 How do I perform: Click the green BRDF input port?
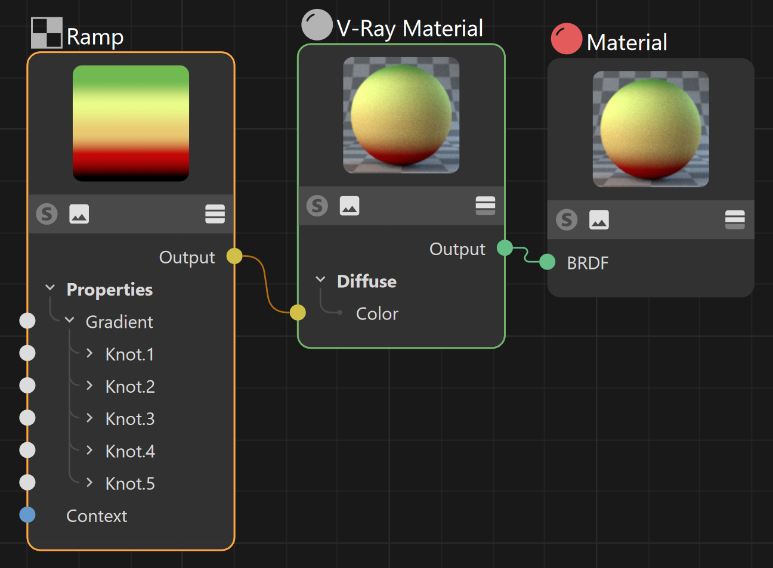(548, 262)
